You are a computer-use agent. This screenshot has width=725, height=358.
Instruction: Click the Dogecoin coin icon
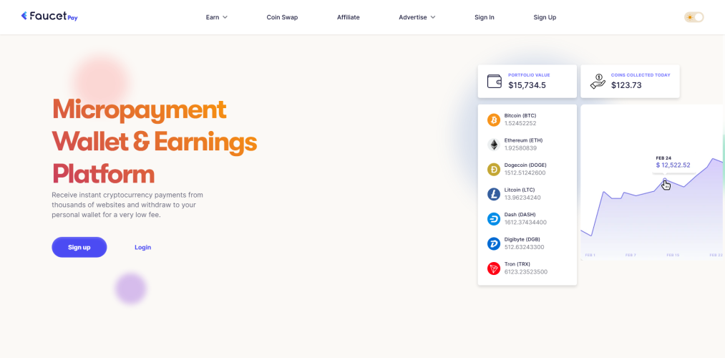point(494,169)
